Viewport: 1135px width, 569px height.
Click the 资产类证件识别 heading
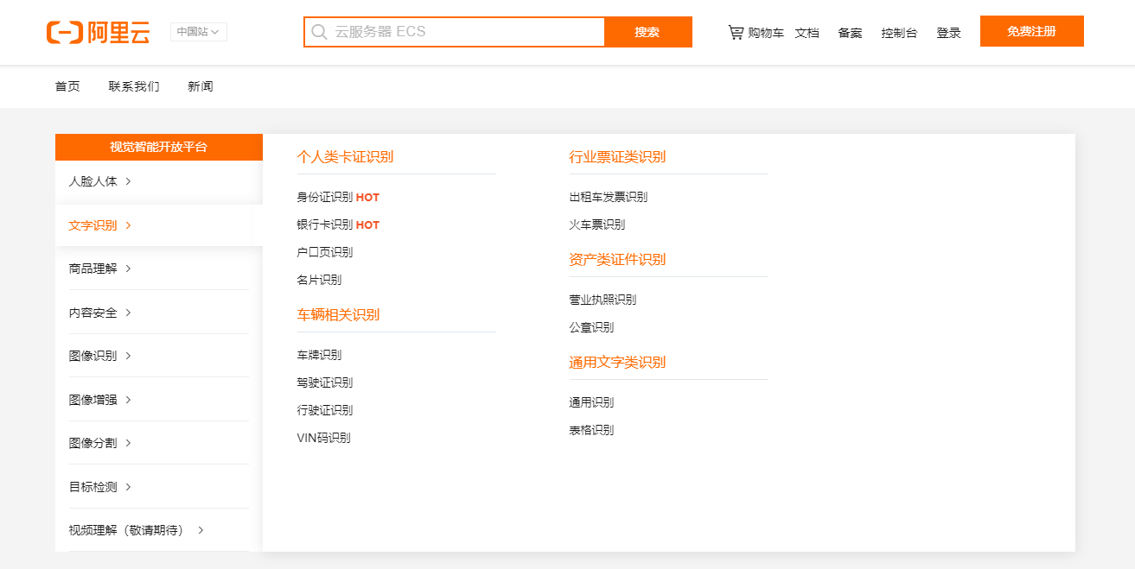[x=617, y=260]
